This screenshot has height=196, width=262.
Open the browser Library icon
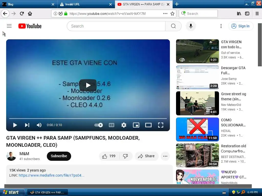239,14
